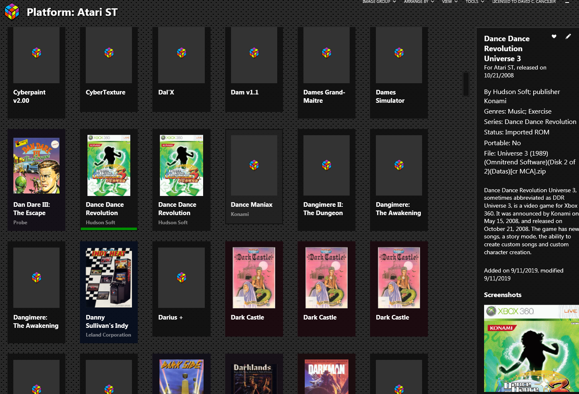Screen dimensions: 579x394
Task: Select the Cyberpaint v2.00 game card
Action: [x=36, y=73]
